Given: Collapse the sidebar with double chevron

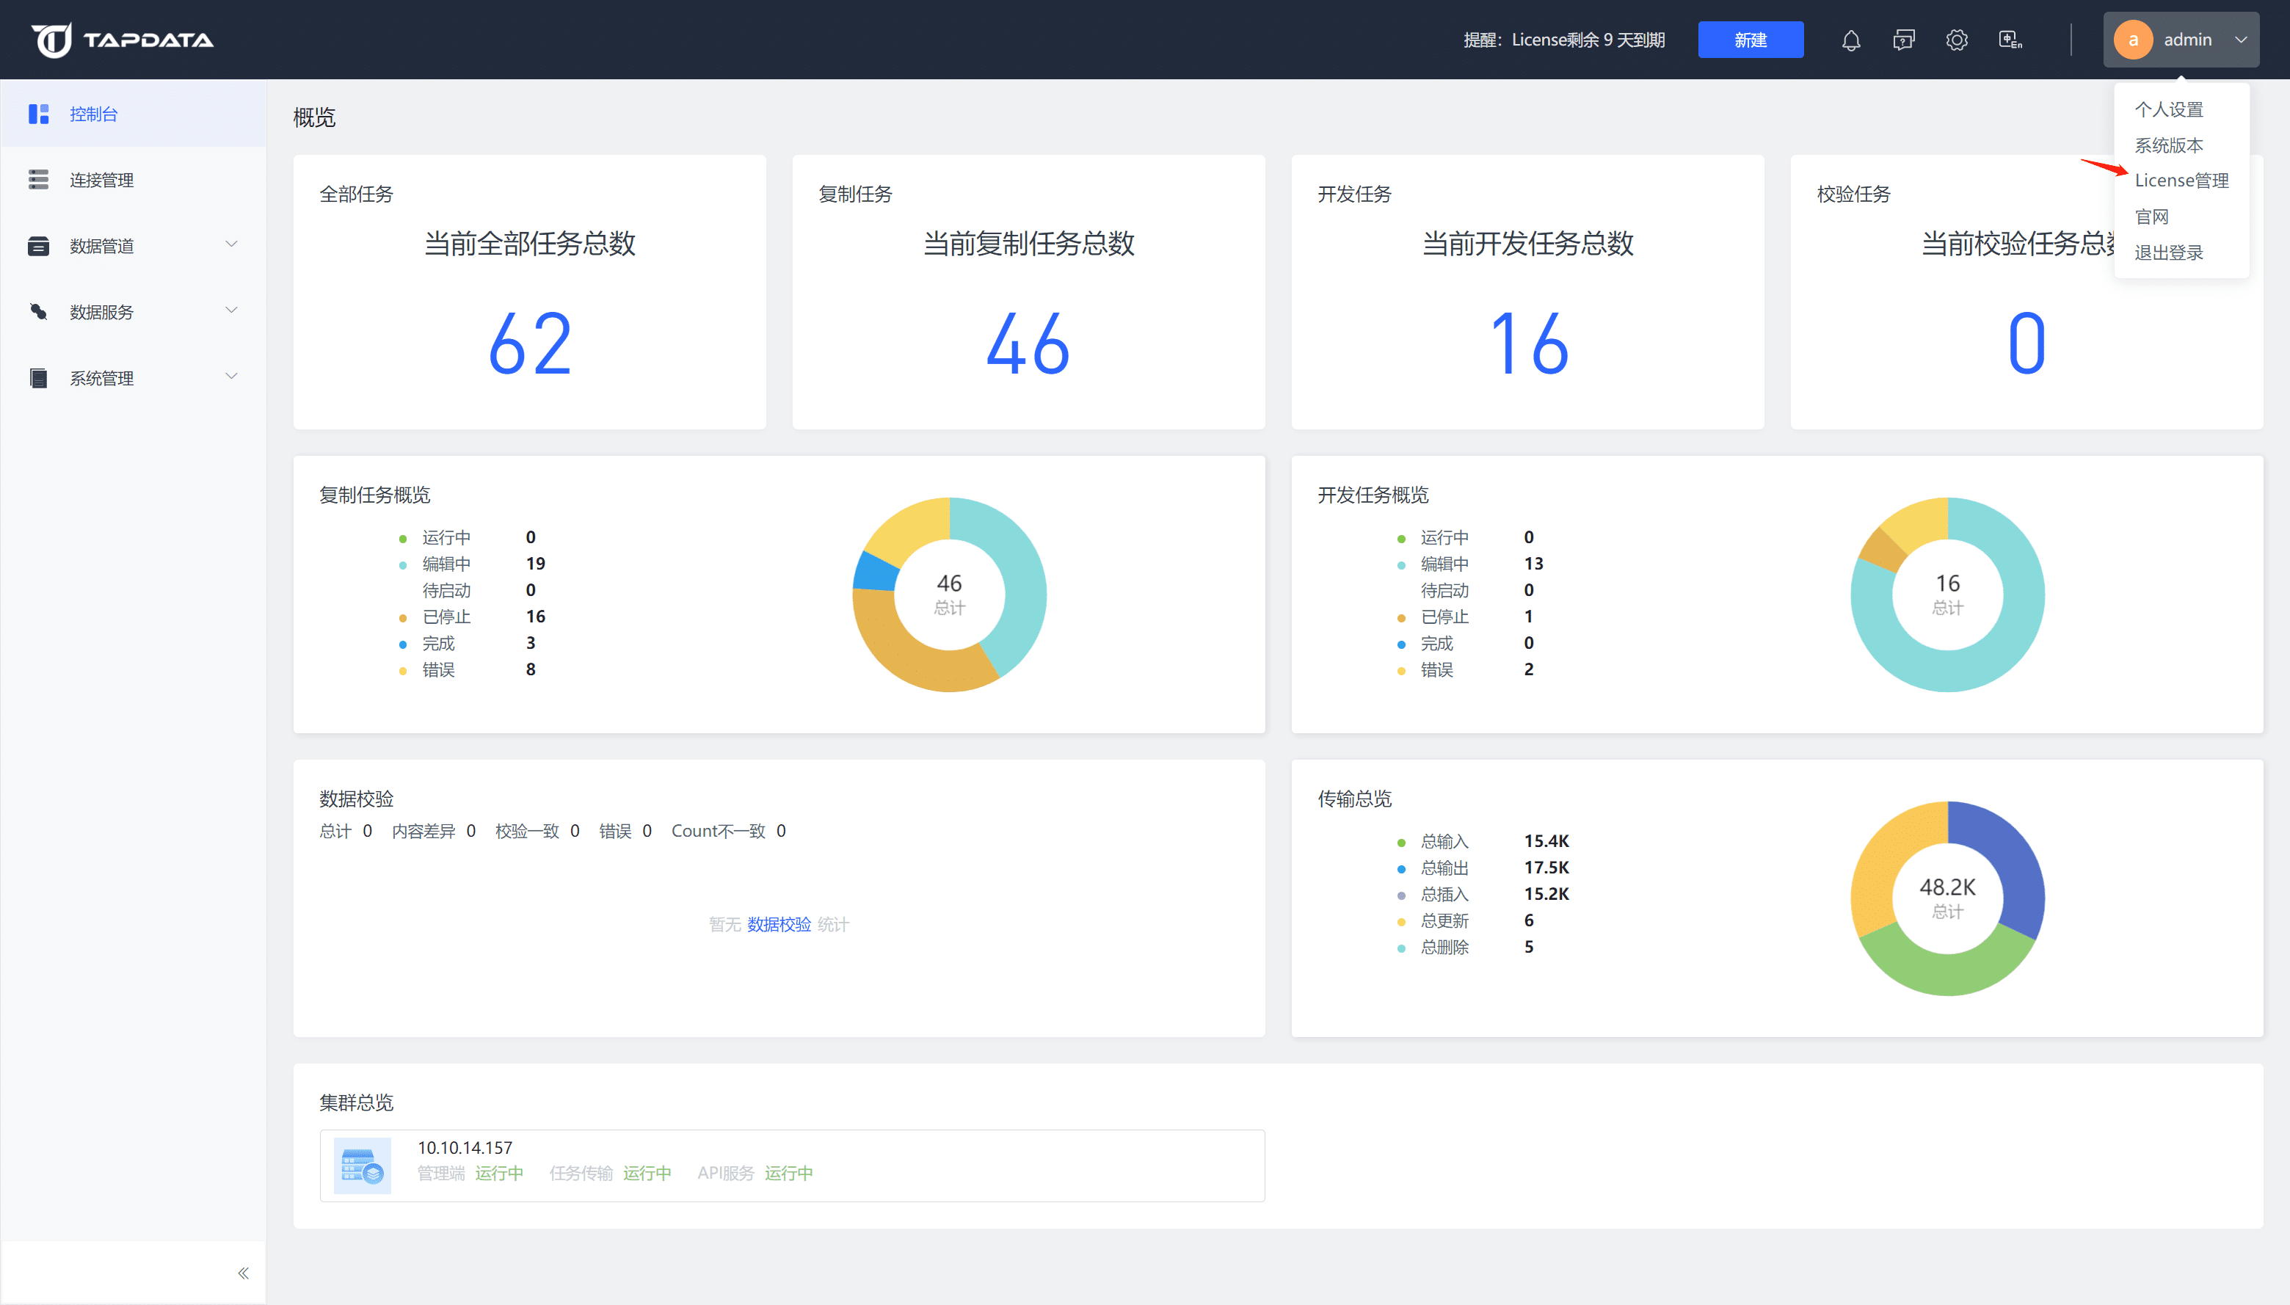Looking at the screenshot, I should (243, 1273).
